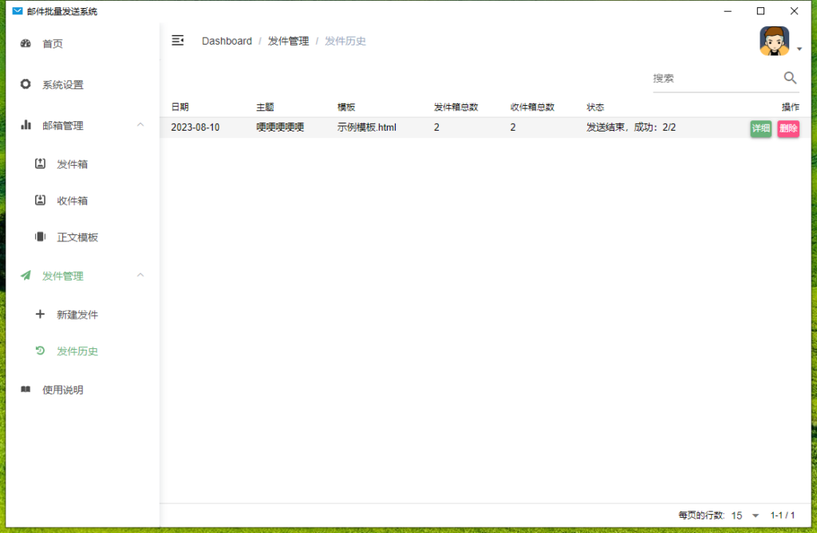The width and height of the screenshot is (817, 533).
Task: Click the paper-plane icon next to 发件管理
Action: pos(25,275)
